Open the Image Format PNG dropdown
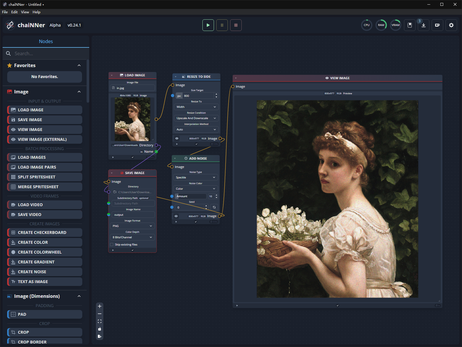 tap(132, 226)
